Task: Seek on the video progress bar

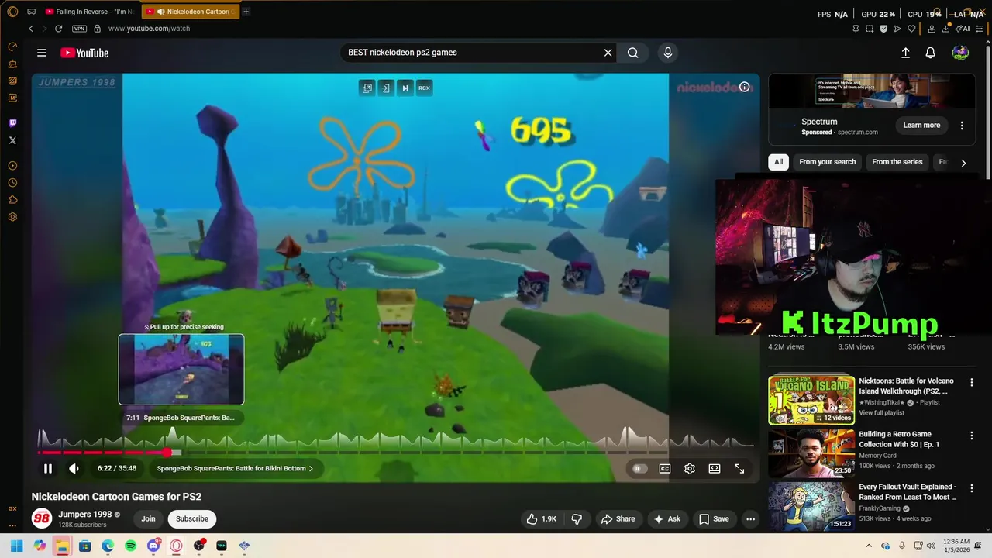Action: tap(396, 452)
